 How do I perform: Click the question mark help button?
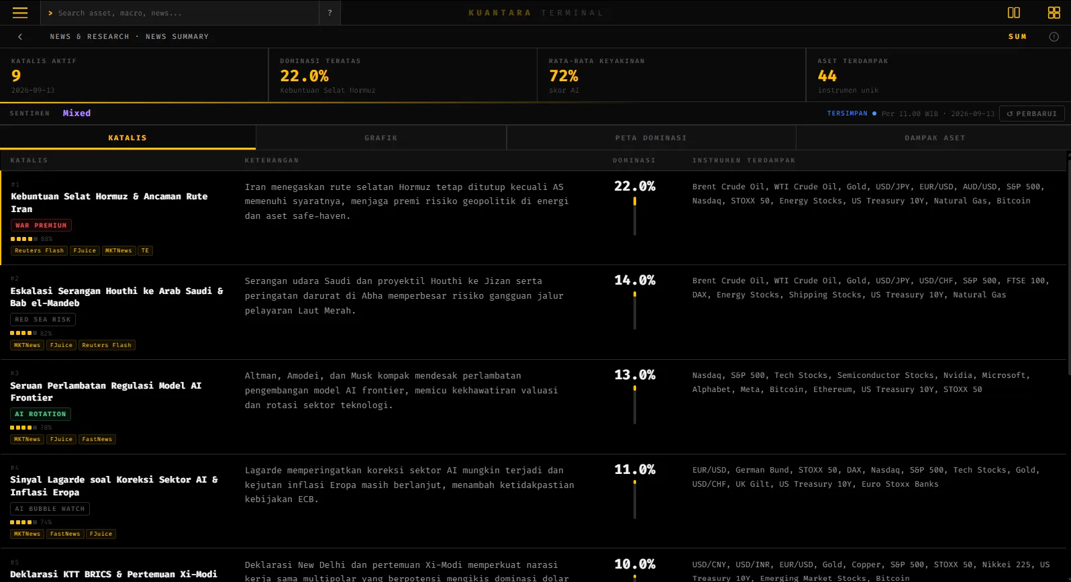pyautogui.click(x=329, y=13)
